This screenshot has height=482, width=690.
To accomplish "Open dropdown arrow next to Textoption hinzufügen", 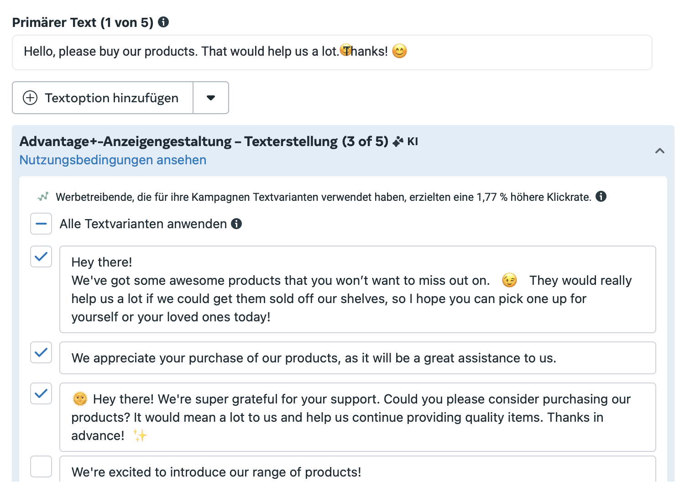I will (211, 98).
